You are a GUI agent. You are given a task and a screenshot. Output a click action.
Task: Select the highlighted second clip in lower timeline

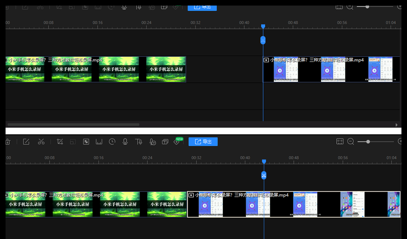[294, 205]
